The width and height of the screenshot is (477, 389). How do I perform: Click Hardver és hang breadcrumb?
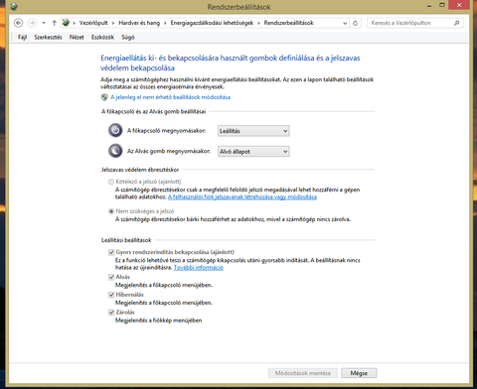point(139,23)
